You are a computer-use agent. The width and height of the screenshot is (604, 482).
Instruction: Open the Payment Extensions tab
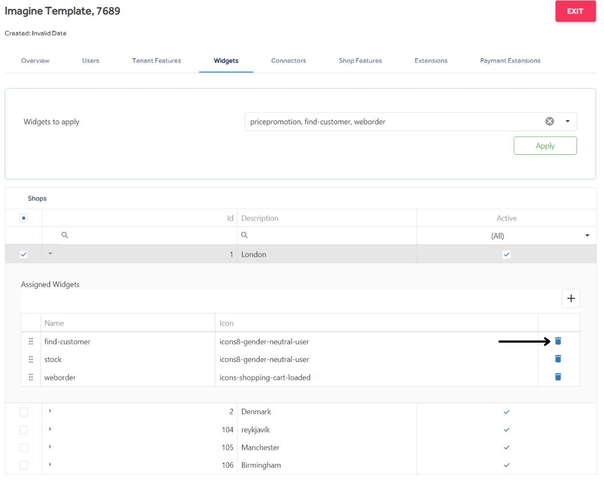[x=510, y=61]
